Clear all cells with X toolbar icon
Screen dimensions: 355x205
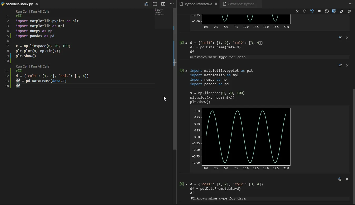297,11
